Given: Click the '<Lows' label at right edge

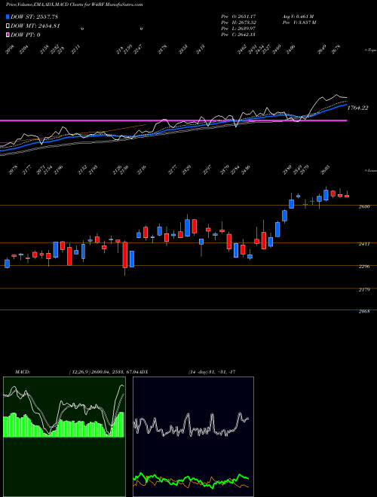Looking at the screenshot, I should (x=370, y=170).
